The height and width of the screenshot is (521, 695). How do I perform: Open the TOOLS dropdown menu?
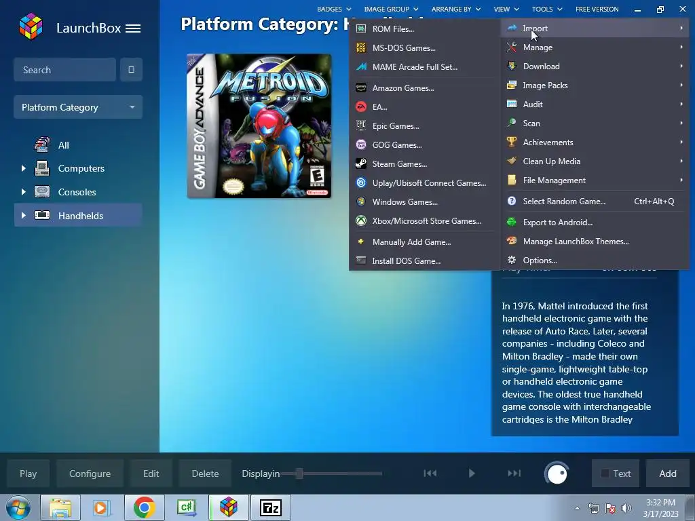point(547,9)
